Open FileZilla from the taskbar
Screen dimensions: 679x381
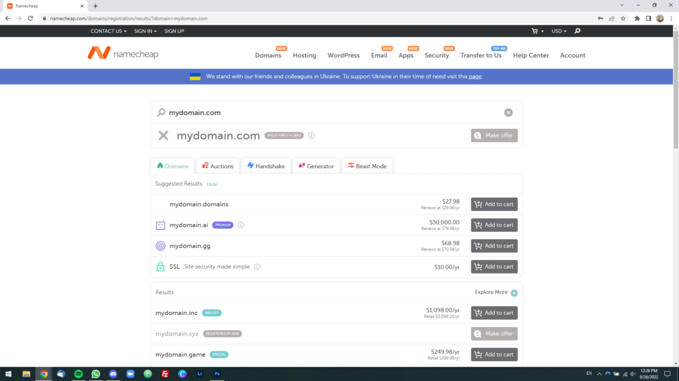[x=165, y=374]
